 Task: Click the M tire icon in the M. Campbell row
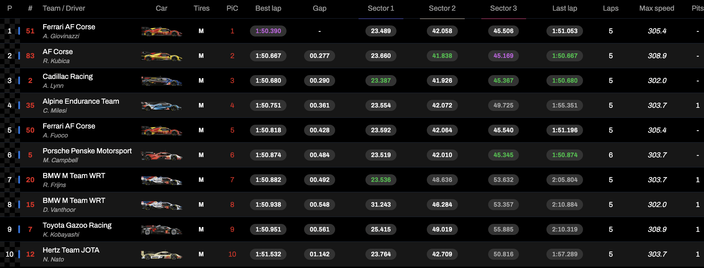click(201, 155)
